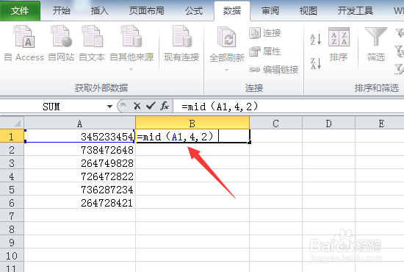Switch to the 审阅 tab
The width and height of the screenshot is (404, 272).
(x=270, y=11)
